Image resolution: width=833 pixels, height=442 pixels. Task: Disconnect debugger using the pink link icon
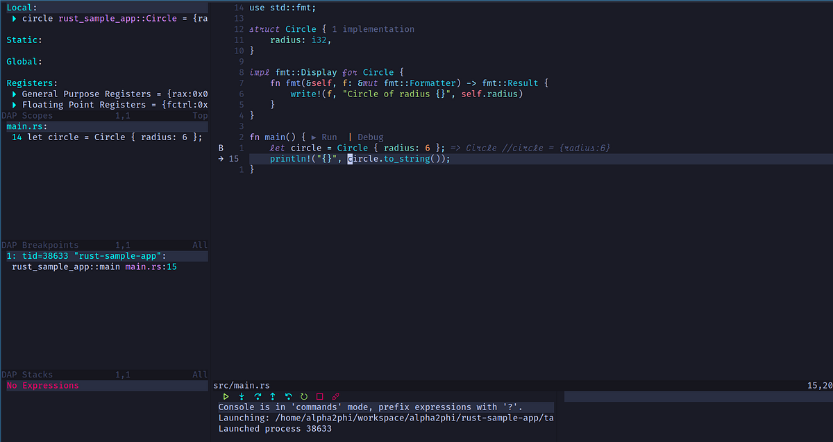(x=335, y=396)
